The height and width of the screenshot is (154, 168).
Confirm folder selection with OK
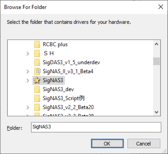(x=107, y=144)
